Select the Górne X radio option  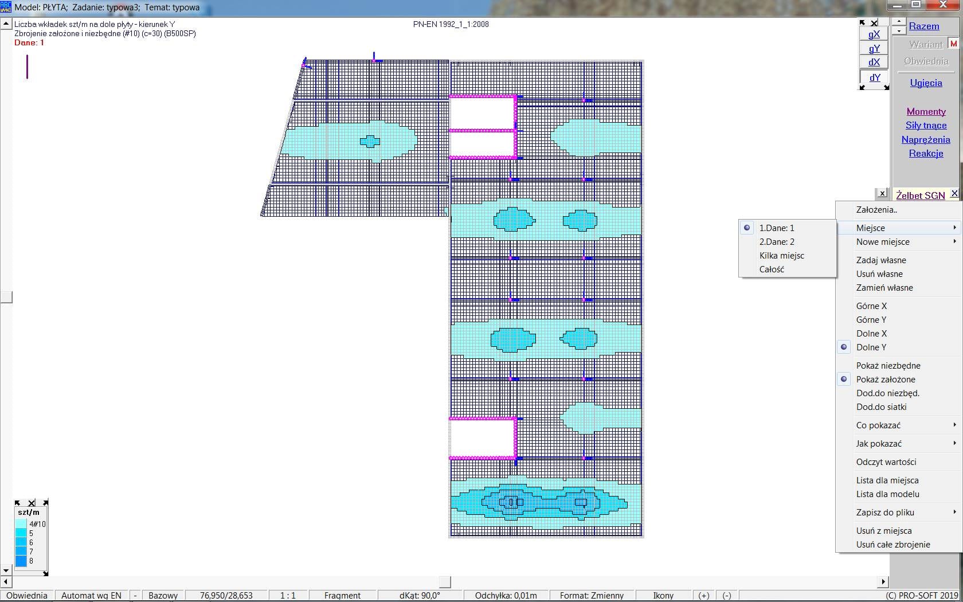(x=871, y=306)
